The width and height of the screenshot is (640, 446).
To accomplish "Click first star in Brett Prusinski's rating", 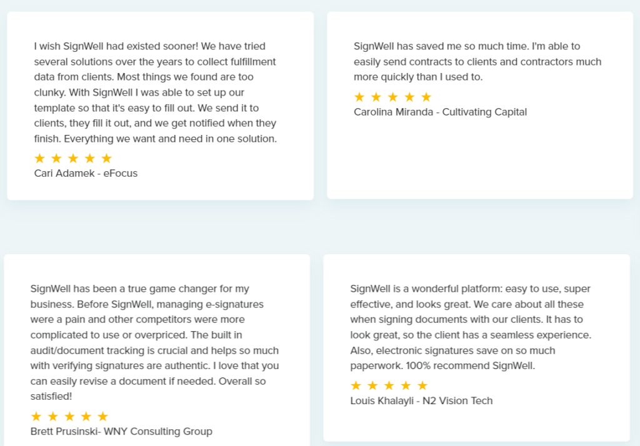I will [x=36, y=416].
